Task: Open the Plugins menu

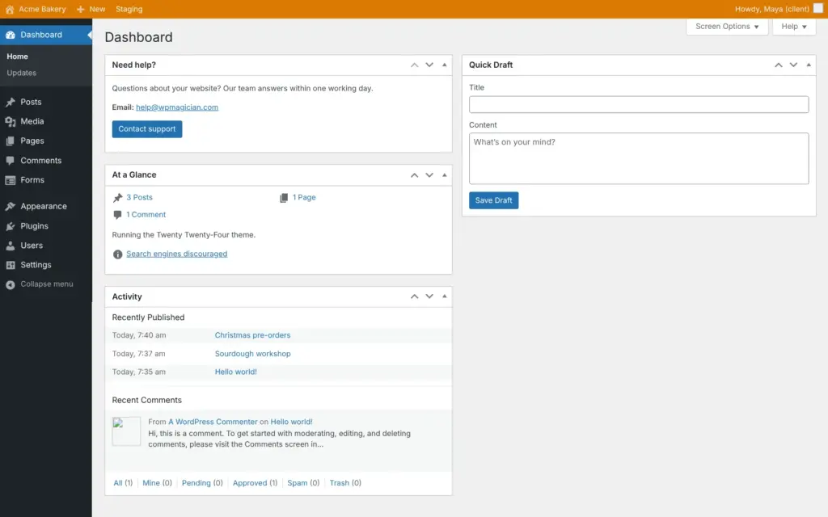Action: pyautogui.click(x=46, y=226)
